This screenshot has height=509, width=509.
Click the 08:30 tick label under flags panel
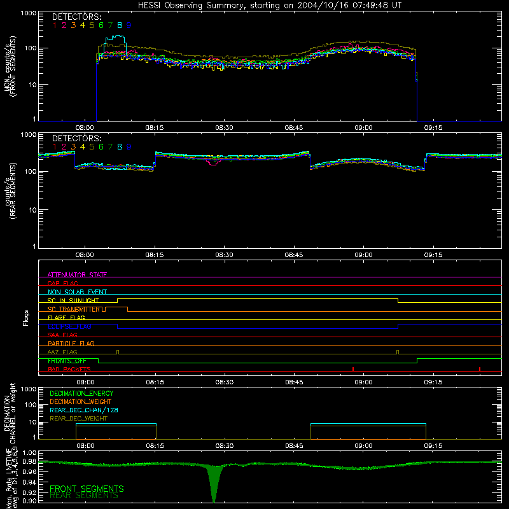pyautogui.click(x=225, y=382)
